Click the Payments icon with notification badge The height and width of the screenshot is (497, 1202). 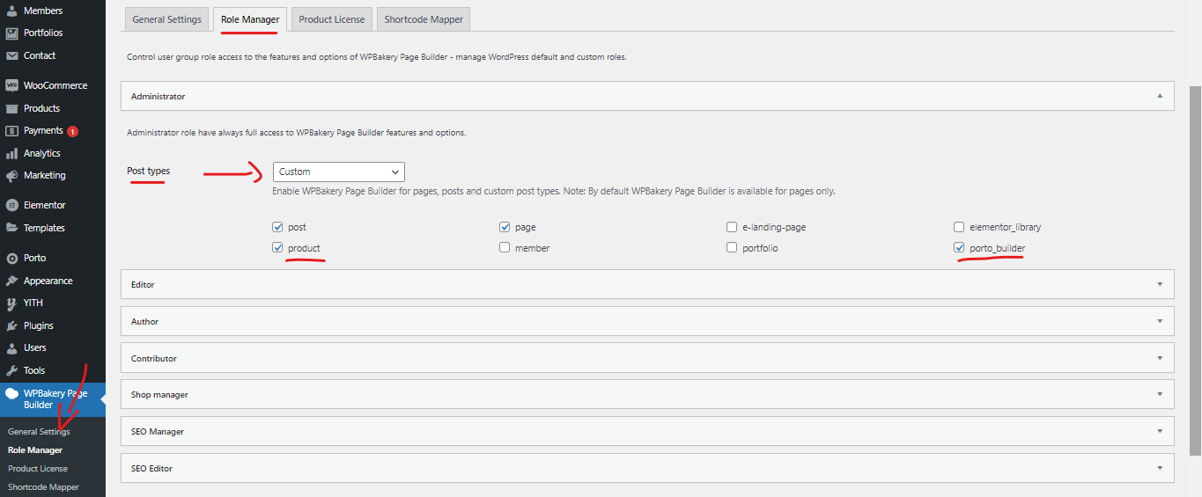[12, 130]
